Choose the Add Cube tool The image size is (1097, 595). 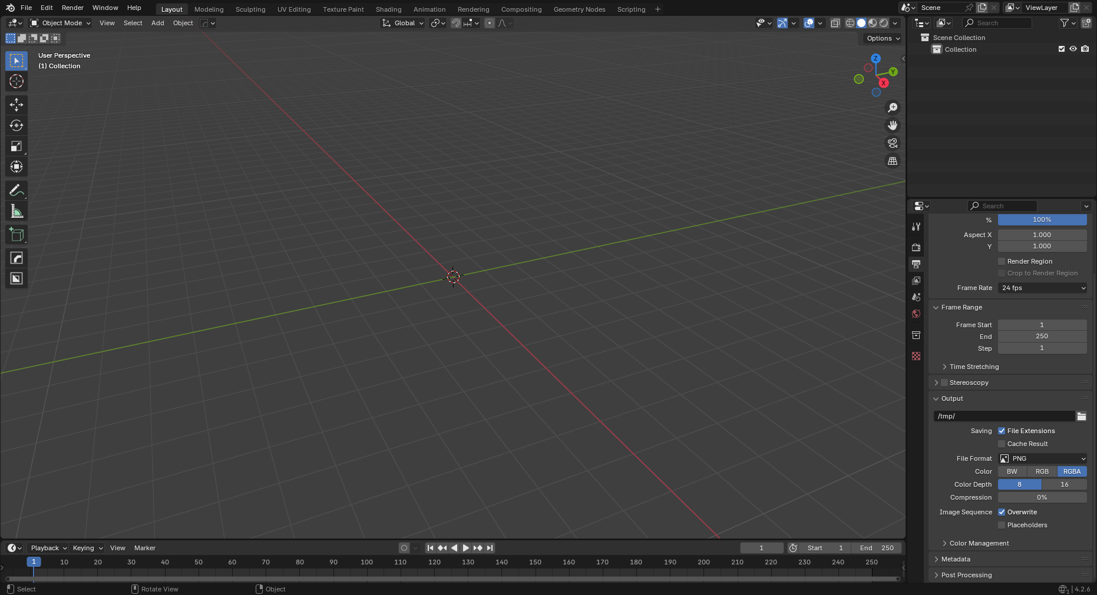(x=16, y=235)
